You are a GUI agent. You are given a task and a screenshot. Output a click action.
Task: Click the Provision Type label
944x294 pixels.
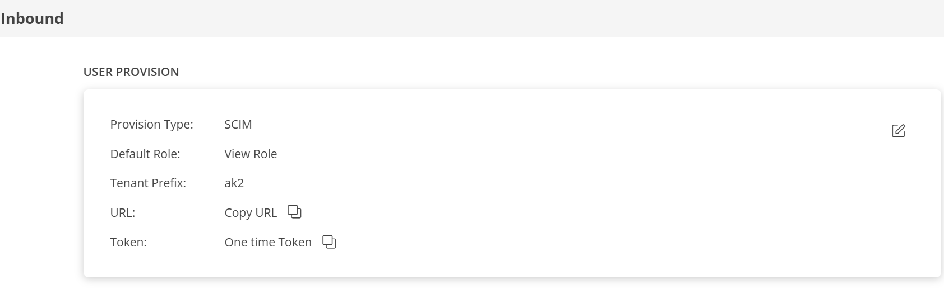(x=151, y=125)
